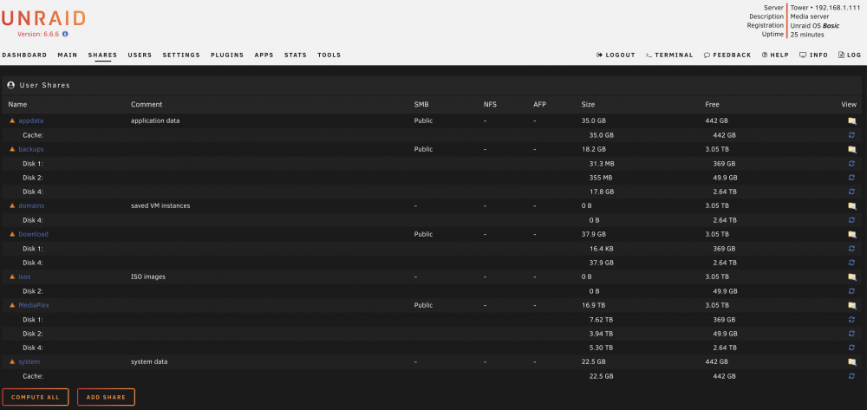The width and height of the screenshot is (867, 410).
Task: Recompute appdata Cache size refresh icon
Action: click(x=851, y=135)
